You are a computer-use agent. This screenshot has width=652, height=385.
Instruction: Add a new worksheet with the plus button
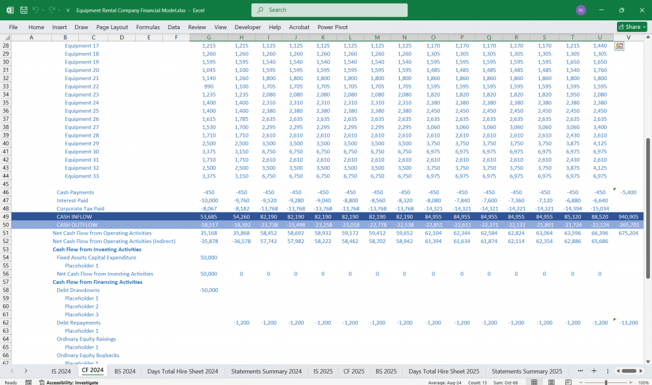(x=593, y=370)
